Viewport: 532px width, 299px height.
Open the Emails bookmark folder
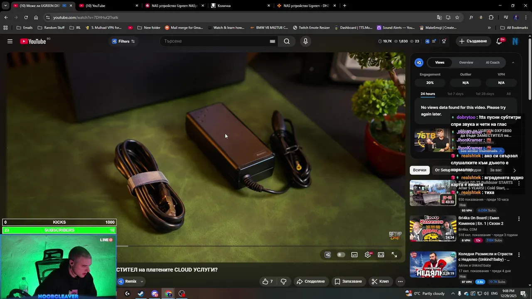coord(25,28)
